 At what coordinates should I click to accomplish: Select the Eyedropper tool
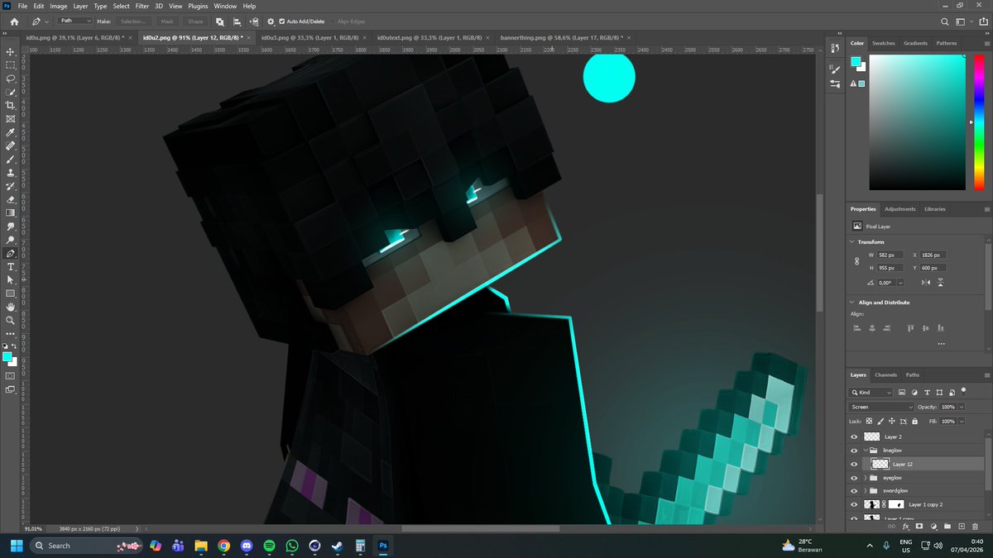coord(11,132)
